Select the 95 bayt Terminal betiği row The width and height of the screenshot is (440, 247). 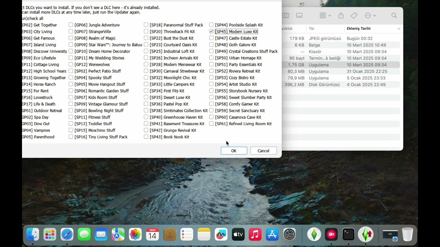(x=341, y=58)
